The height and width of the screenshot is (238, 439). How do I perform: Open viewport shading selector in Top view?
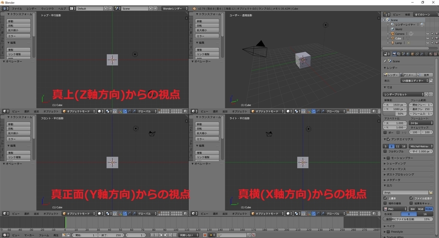[100, 111]
